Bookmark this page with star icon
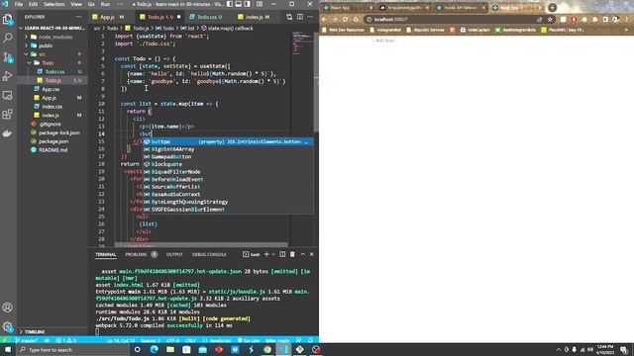The height and width of the screenshot is (356, 634). coord(550,19)
